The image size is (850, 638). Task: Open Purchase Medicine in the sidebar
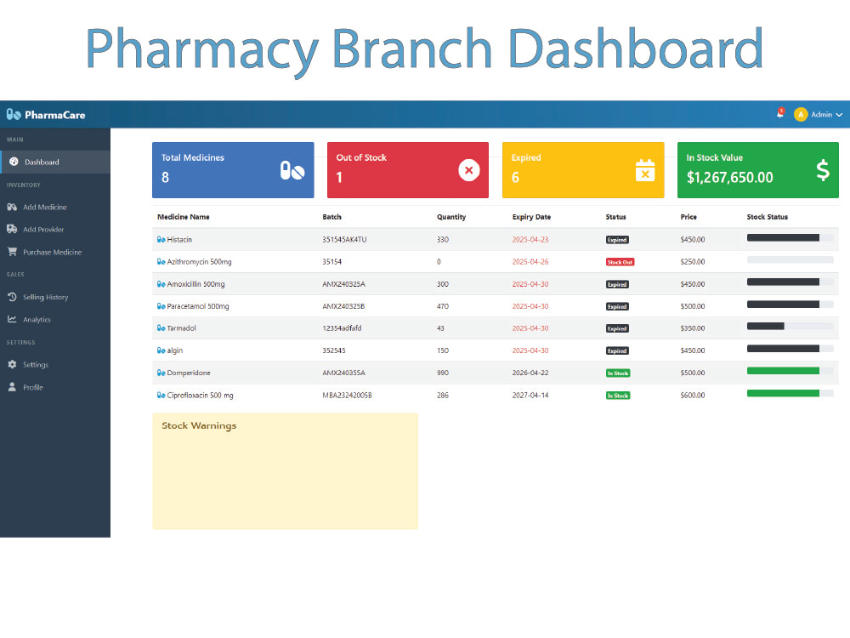(55, 252)
